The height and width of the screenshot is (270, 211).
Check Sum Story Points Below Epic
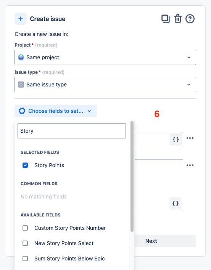(x=25, y=259)
